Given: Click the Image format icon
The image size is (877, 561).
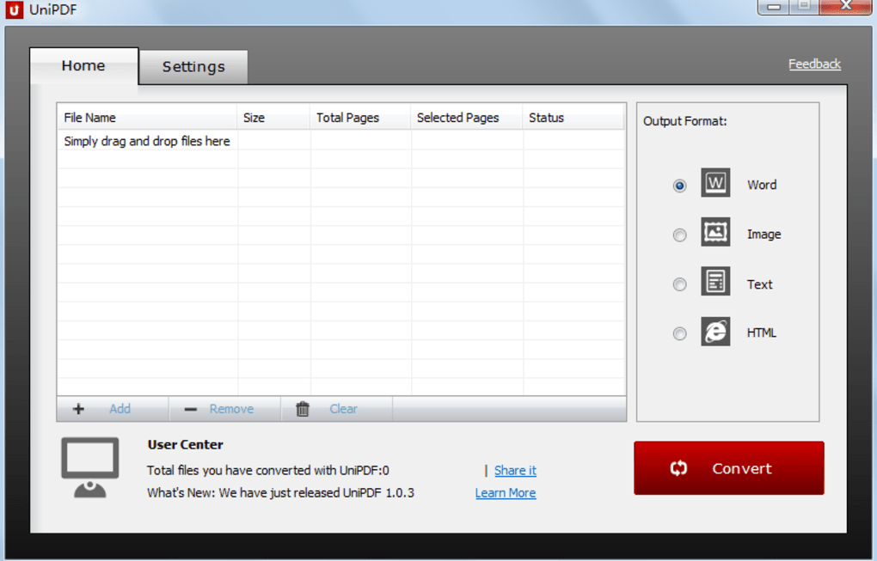Looking at the screenshot, I should [x=715, y=232].
